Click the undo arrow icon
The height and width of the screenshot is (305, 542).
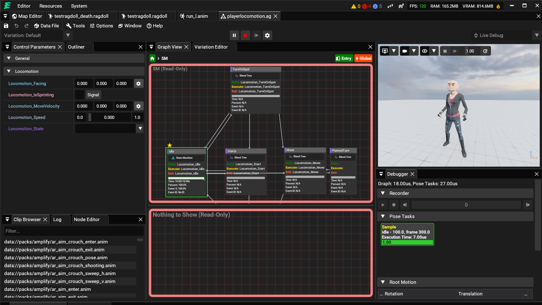tap(16, 26)
